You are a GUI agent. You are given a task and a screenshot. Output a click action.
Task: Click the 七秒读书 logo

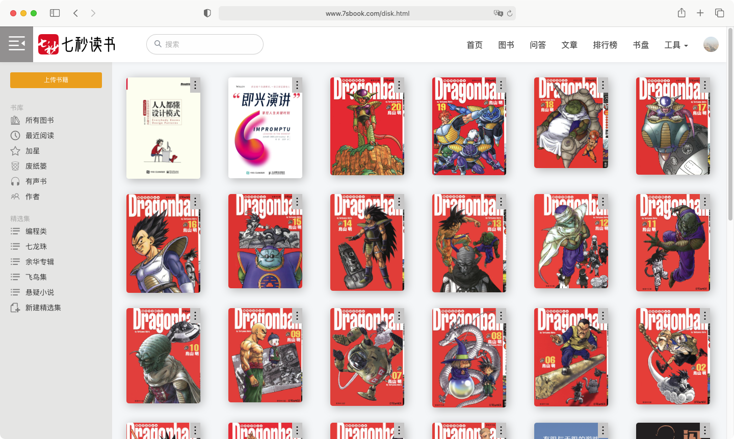pos(76,45)
